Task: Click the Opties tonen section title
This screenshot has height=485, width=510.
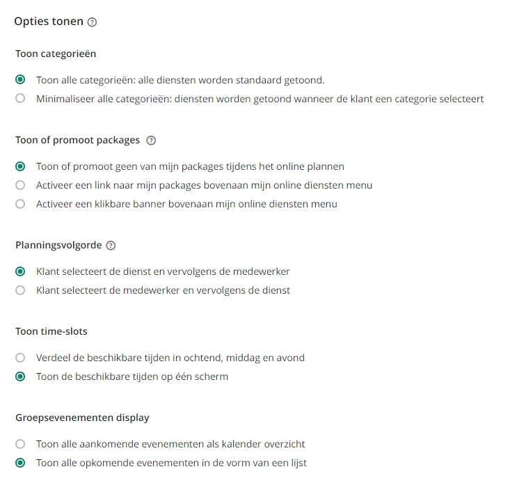Action: pos(49,22)
